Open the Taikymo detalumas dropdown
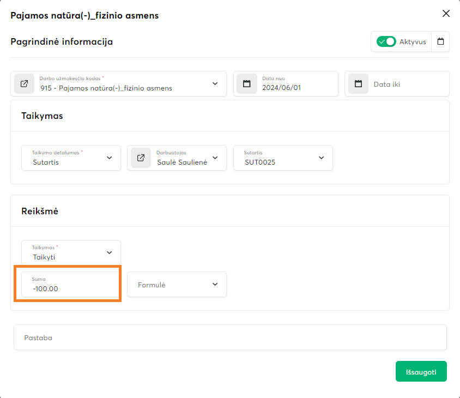460x398 pixels. (110, 158)
